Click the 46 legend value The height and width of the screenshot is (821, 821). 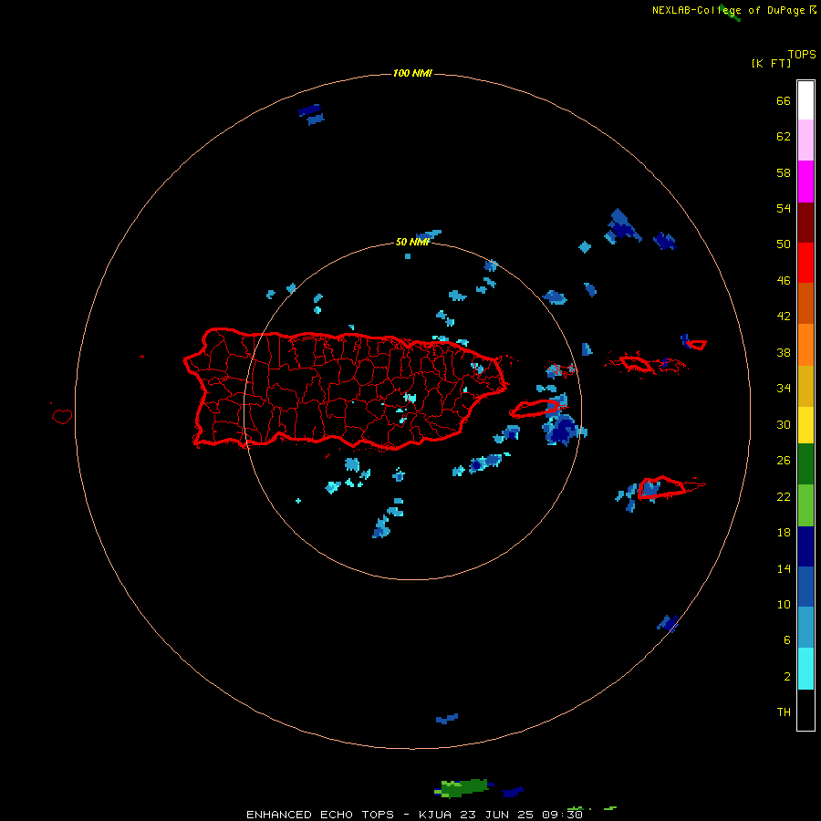click(784, 281)
